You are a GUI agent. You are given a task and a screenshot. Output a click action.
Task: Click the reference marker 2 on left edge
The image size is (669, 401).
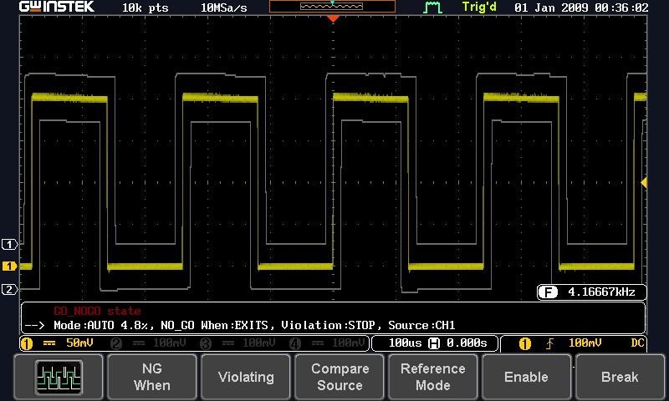9,289
